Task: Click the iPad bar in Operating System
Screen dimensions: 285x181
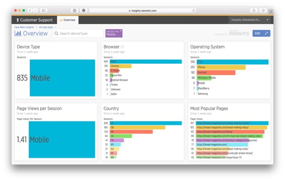Action: point(232,62)
